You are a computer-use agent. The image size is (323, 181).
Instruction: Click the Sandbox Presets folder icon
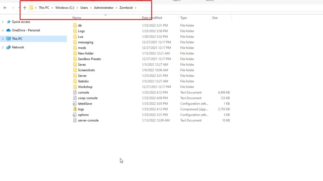click(x=75, y=59)
